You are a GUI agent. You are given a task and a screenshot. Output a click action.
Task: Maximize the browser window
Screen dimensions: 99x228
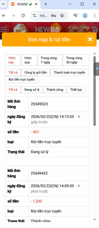click(x=82, y=4)
